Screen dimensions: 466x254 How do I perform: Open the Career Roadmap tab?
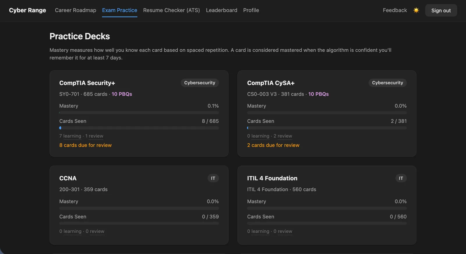pyautogui.click(x=75, y=10)
